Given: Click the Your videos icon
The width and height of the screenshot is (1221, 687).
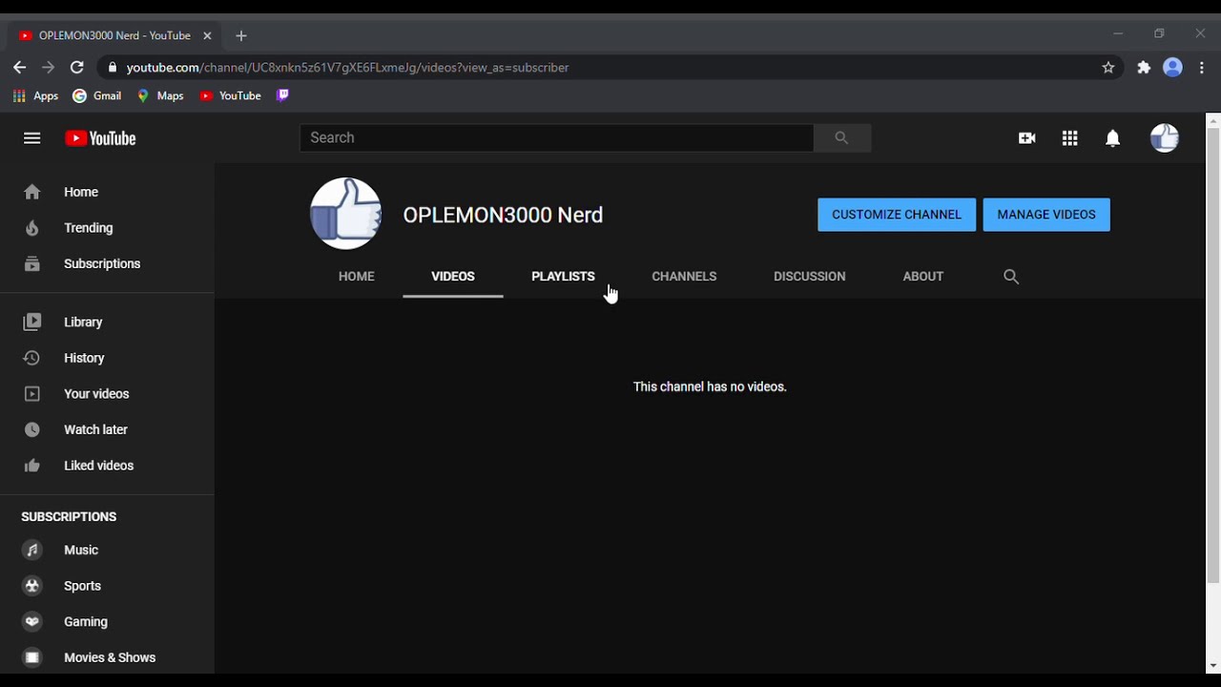Looking at the screenshot, I should click(32, 394).
